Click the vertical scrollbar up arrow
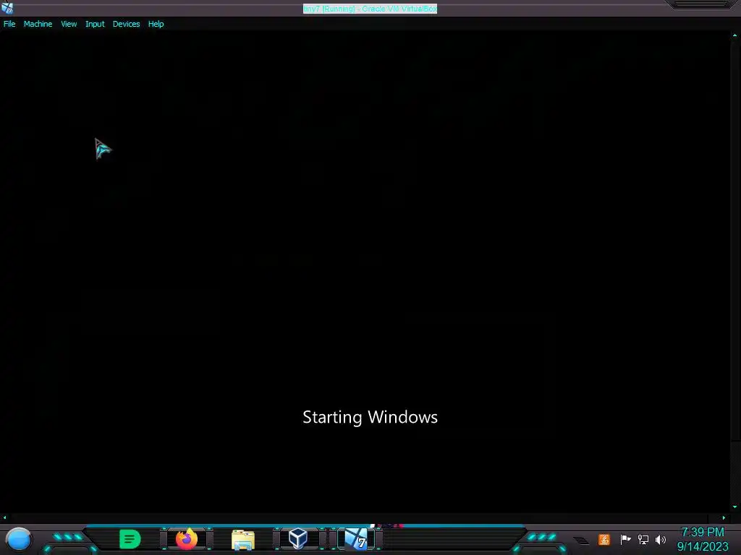 point(734,35)
